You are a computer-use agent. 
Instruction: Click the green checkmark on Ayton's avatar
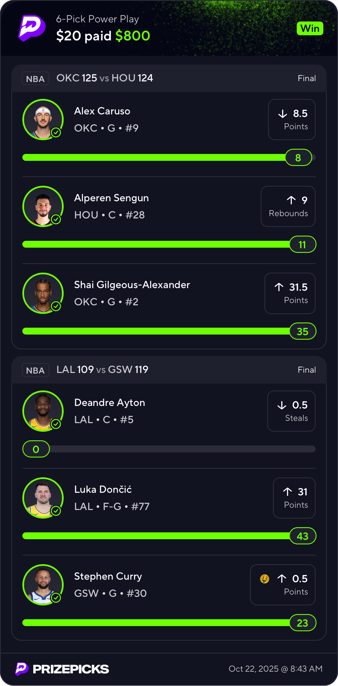(x=56, y=424)
